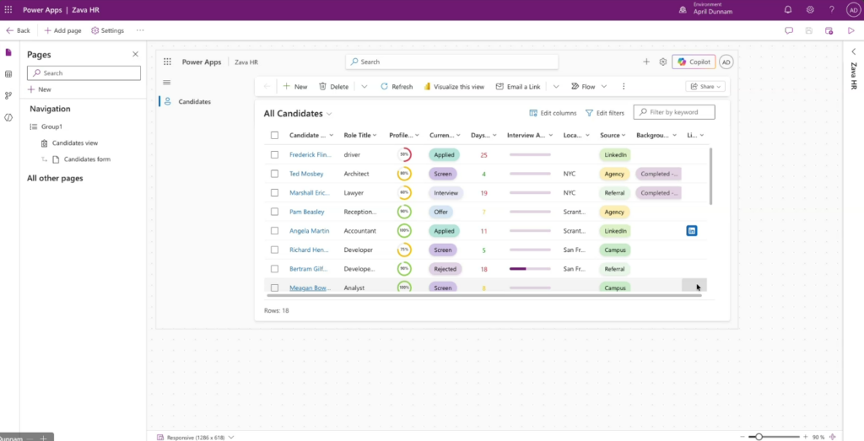The height and width of the screenshot is (441, 864).
Task: Toggle the select-all checkbox in the header
Action: [274, 135]
